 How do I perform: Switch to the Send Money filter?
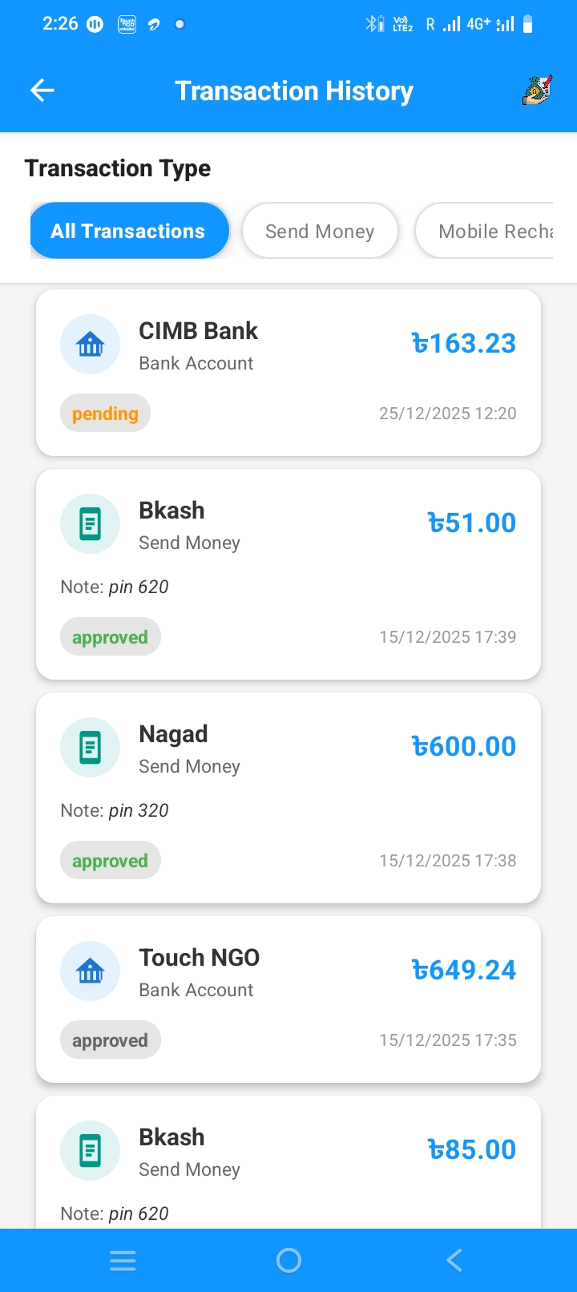click(320, 231)
